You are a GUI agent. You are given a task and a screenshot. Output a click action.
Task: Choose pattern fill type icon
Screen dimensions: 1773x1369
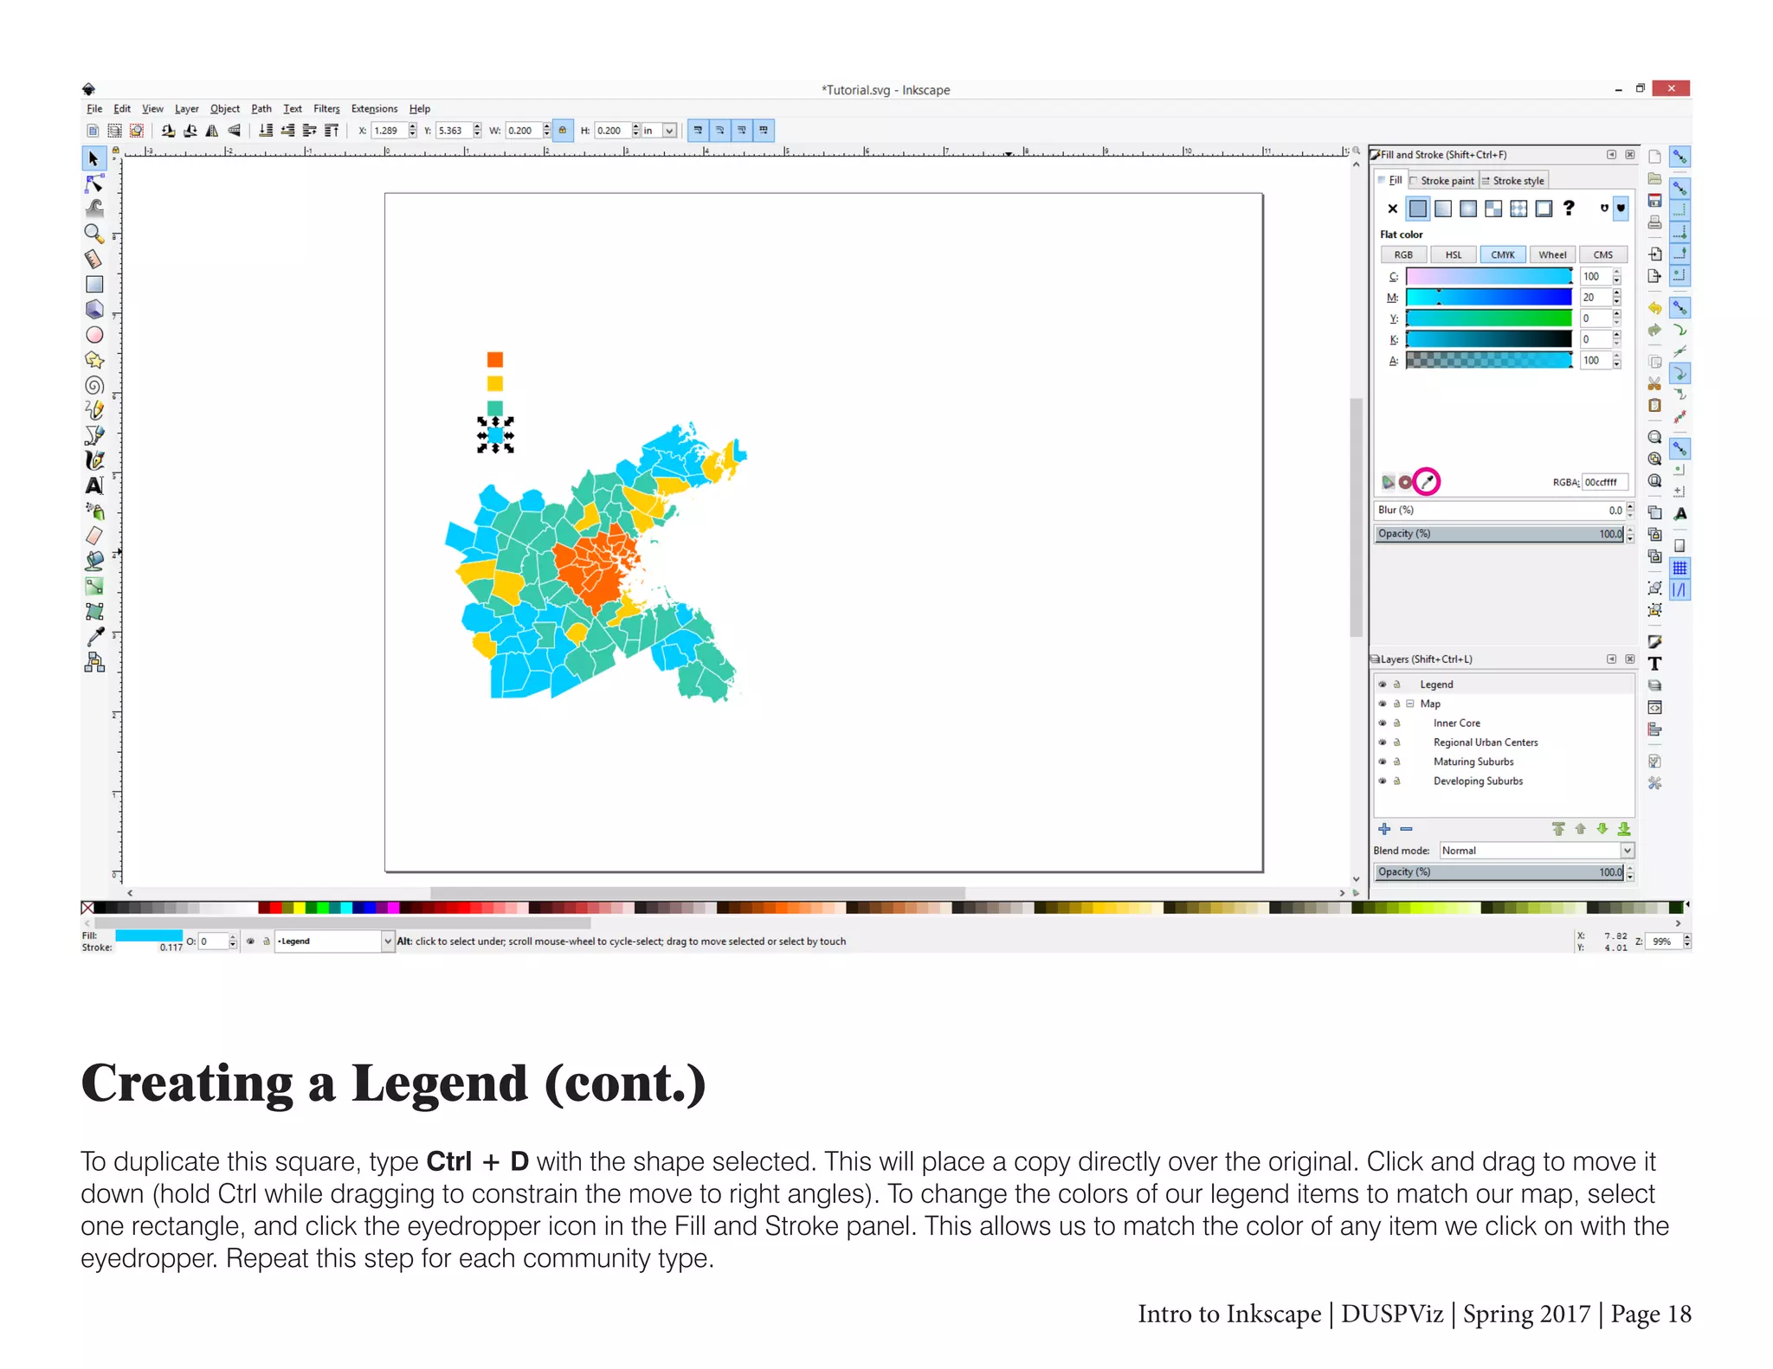pos(1493,209)
